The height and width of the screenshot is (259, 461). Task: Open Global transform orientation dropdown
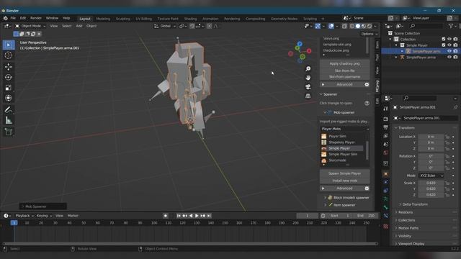165,26
